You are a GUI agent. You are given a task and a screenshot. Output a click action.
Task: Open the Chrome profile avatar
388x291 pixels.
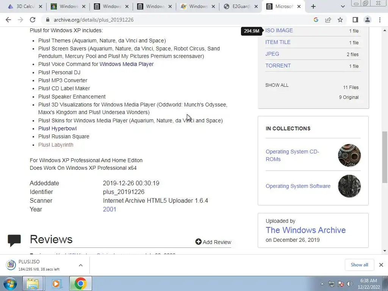368,20
